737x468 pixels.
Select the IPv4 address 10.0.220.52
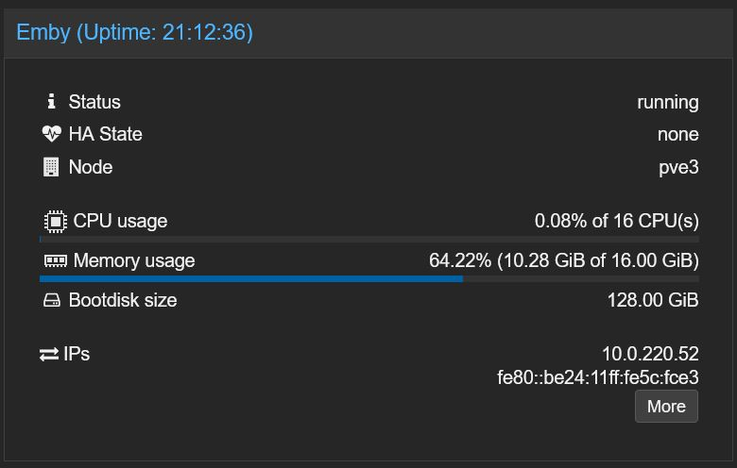click(x=650, y=354)
